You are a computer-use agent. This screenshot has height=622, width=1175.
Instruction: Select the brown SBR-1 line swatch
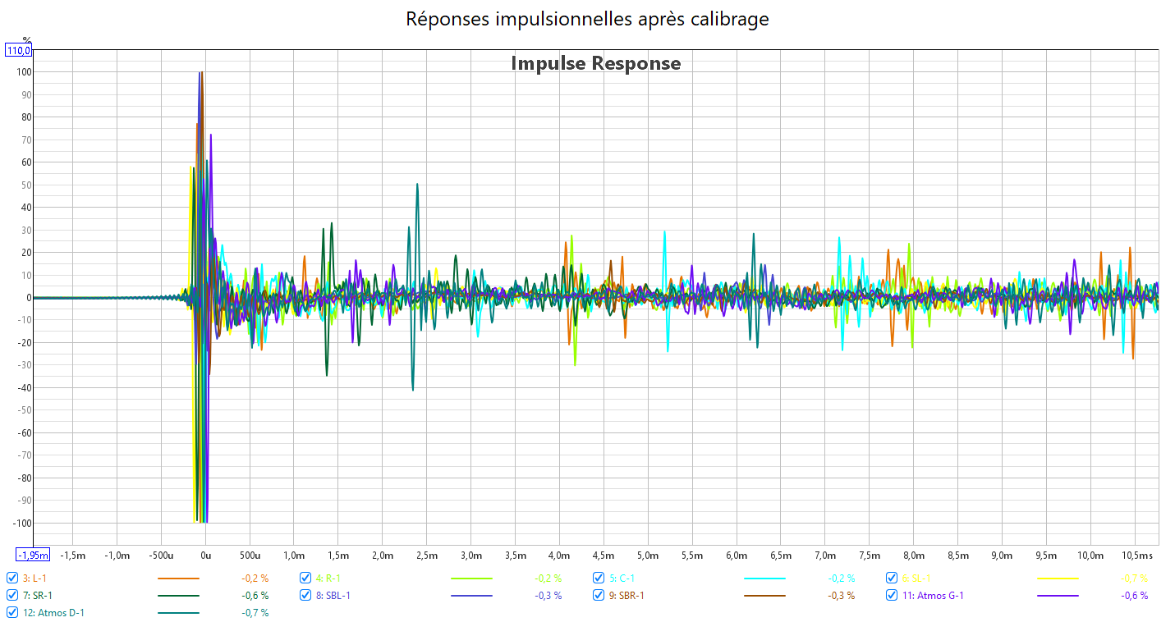[x=764, y=596]
